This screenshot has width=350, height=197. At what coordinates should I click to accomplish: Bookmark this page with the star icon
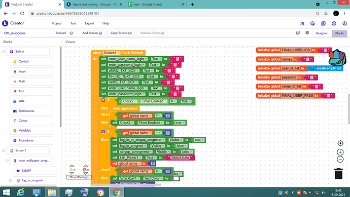pyautogui.click(x=326, y=13)
